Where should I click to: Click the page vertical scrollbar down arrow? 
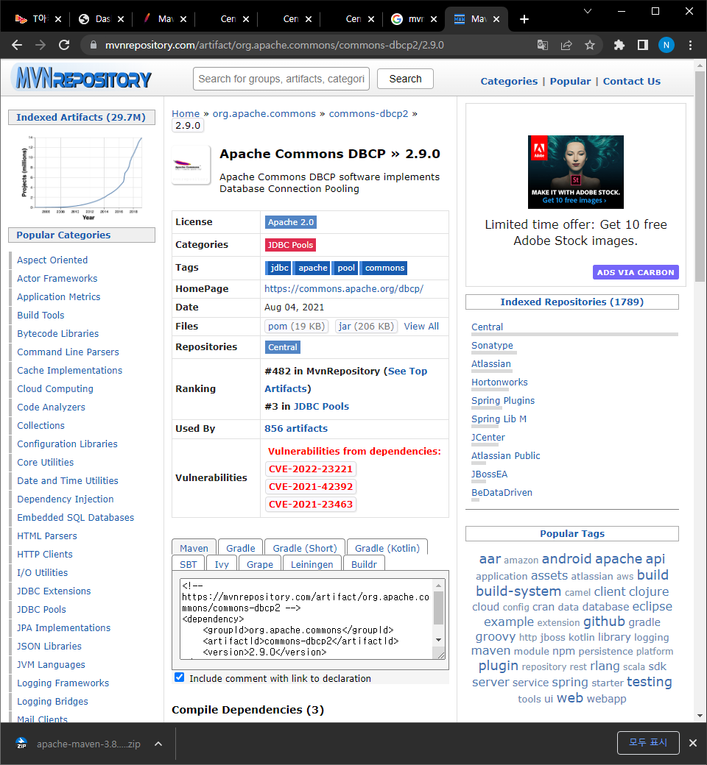(700, 716)
